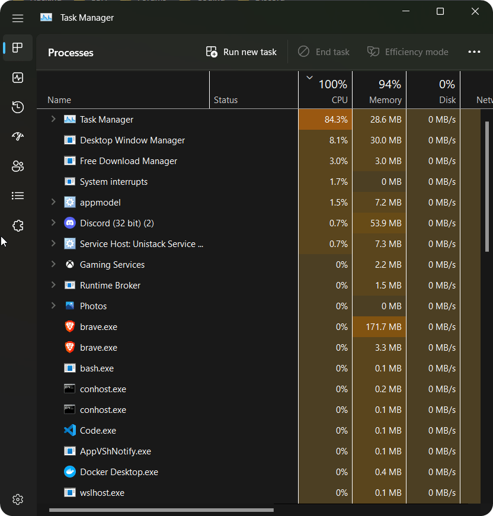
Task: Open the Services page in the sidebar
Action: pos(18,226)
